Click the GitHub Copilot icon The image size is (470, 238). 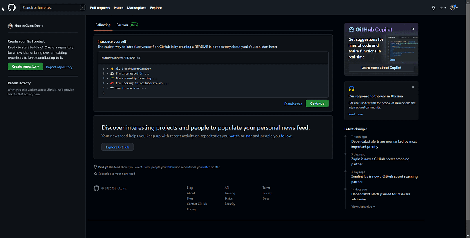(351, 29)
